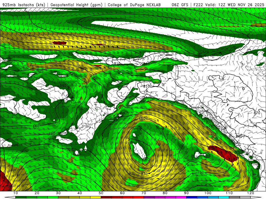
Task: Click the "College of DuPage NEXLAB" credit text
Action: 134,5
